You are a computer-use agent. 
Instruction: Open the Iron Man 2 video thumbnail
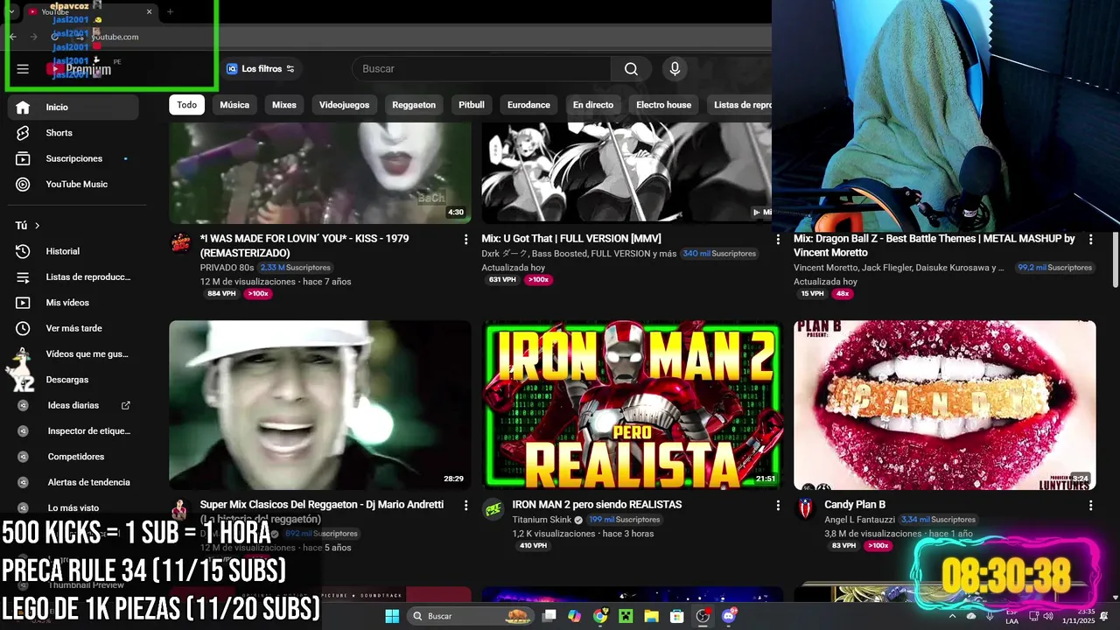(633, 405)
